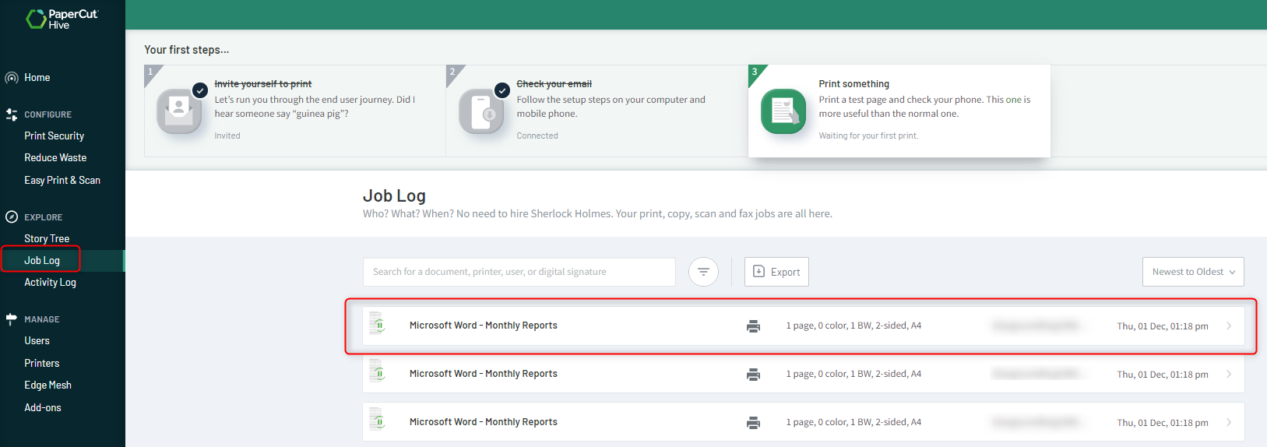The width and height of the screenshot is (1267, 447).
Task: Select Job Log in sidebar
Action: [x=42, y=260]
